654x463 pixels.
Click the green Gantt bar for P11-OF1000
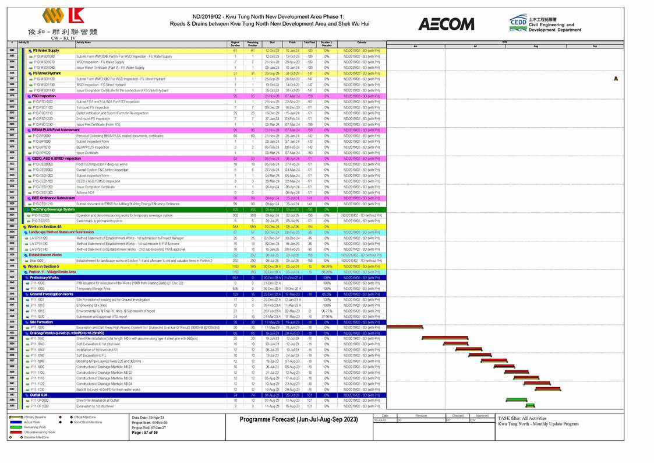coord(530,405)
